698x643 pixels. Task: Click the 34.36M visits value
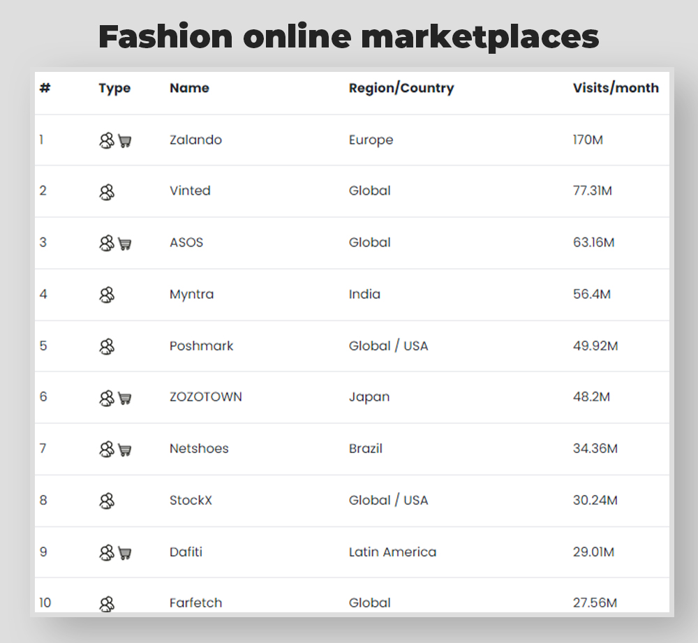coord(595,448)
